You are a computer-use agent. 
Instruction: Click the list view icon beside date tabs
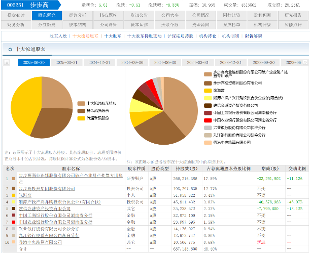point(7,62)
